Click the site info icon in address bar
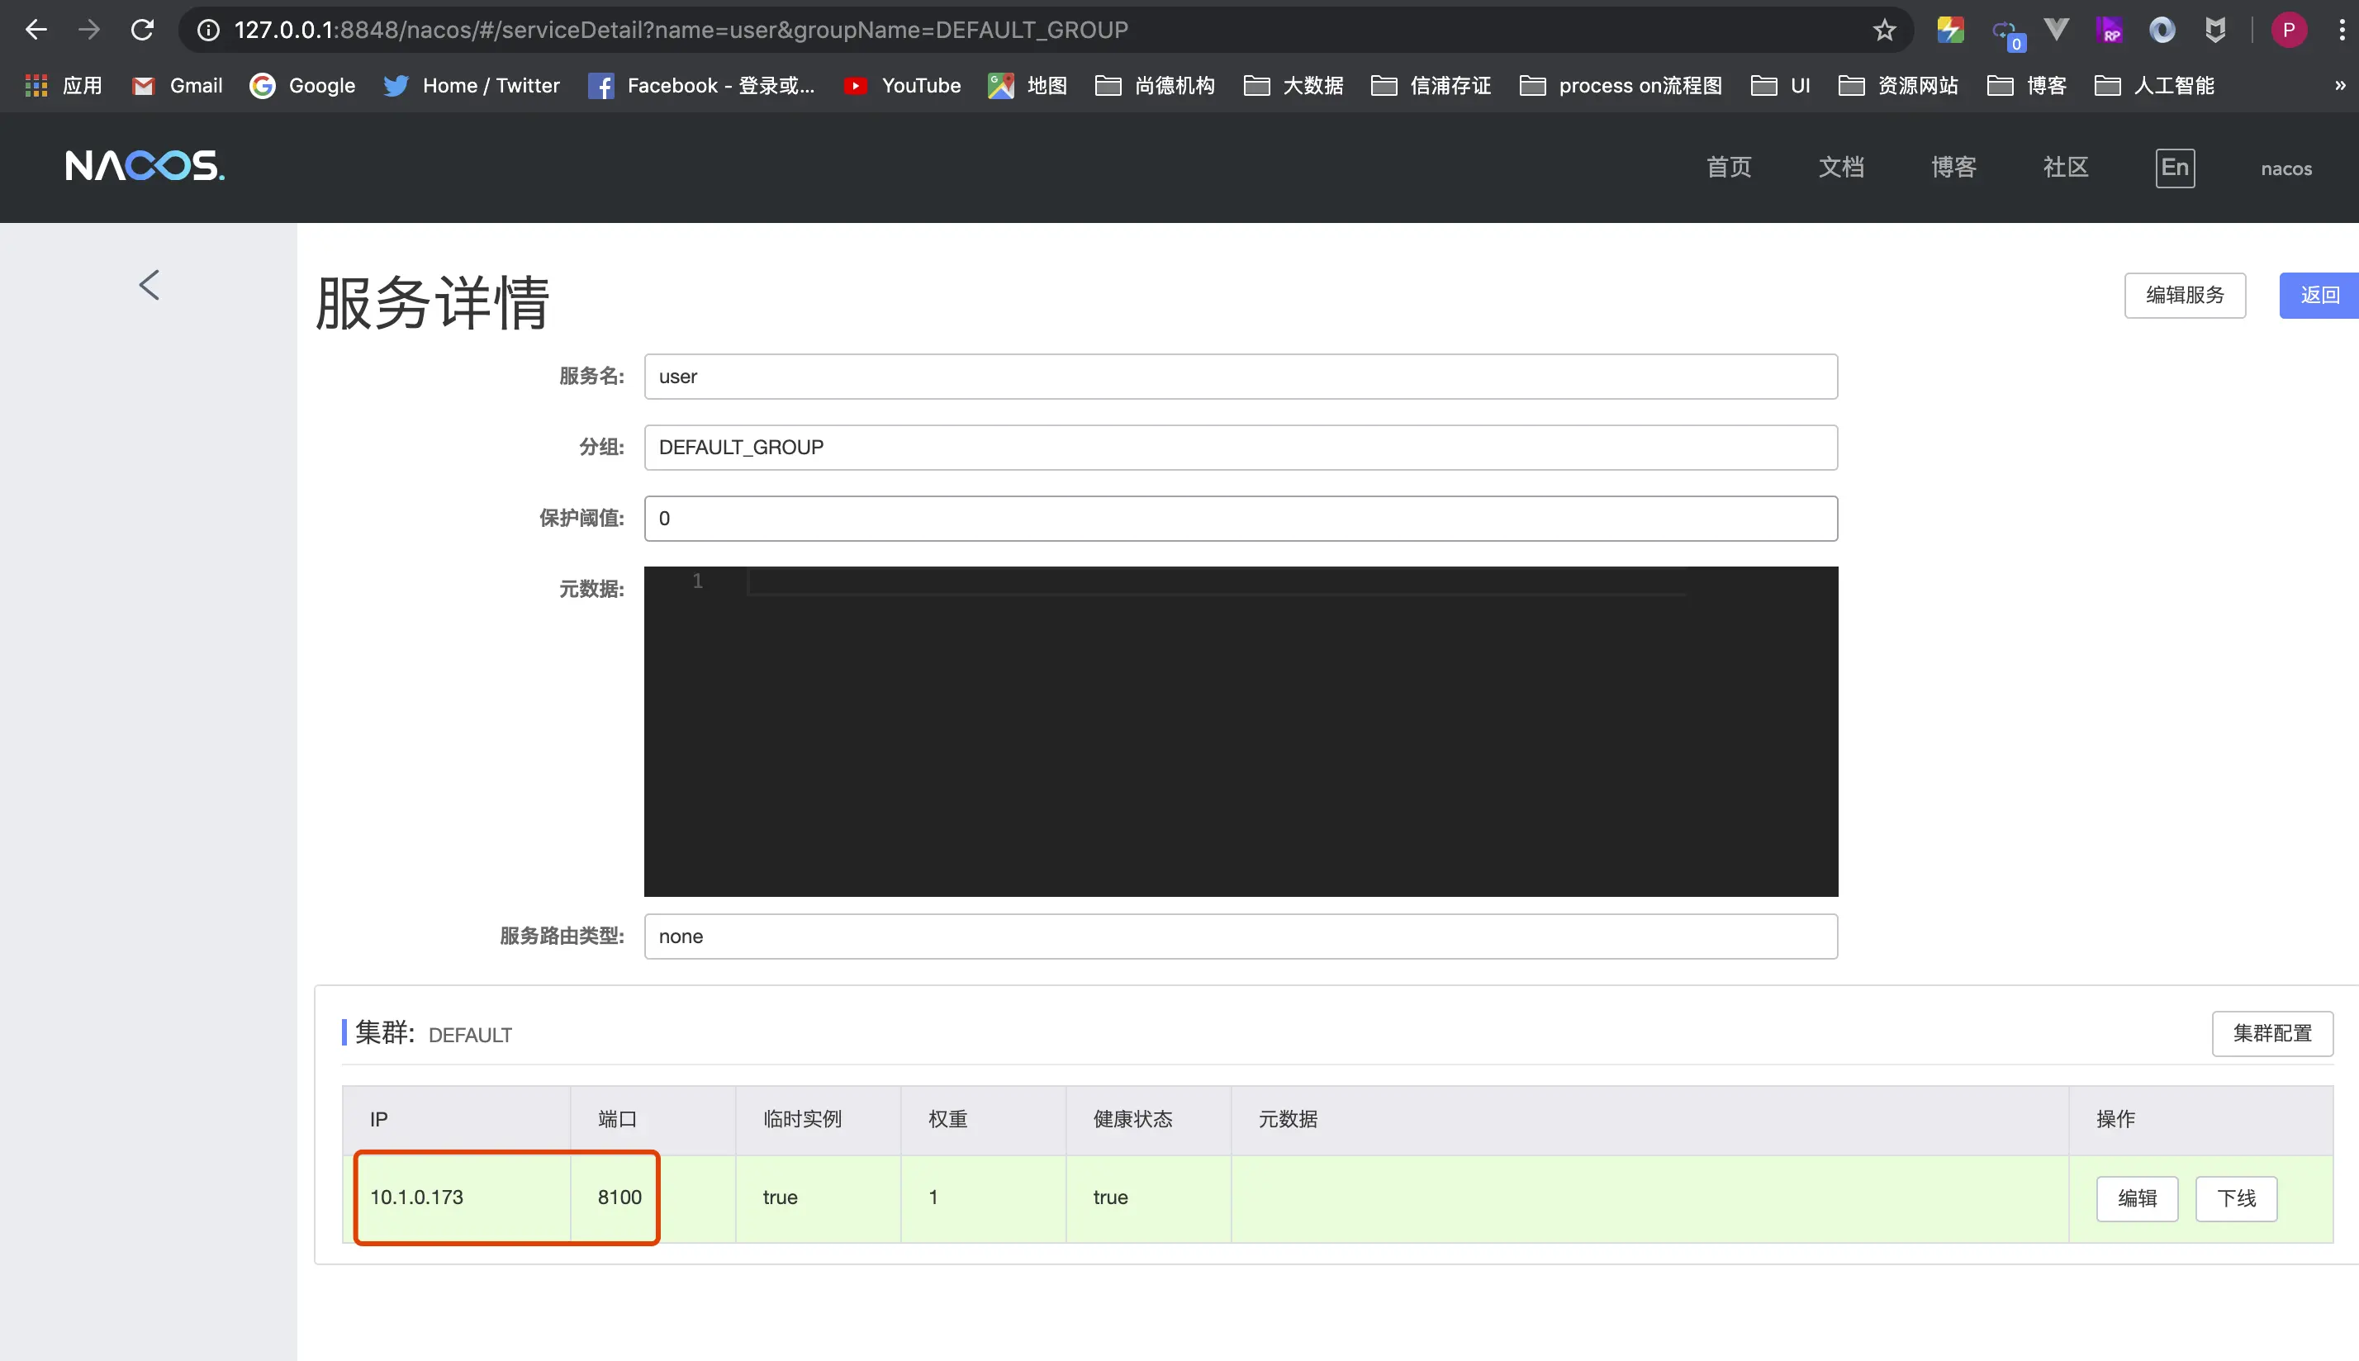The image size is (2359, 1361). click(206, 29)
